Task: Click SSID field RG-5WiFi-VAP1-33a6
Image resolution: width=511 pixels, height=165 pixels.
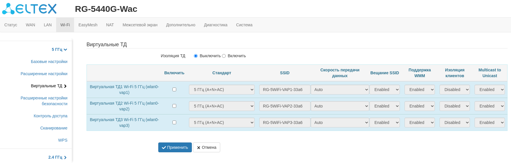Action: pos(285,90)
